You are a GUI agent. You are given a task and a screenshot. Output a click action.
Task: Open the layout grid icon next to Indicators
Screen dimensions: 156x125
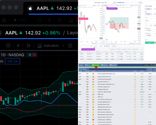tap(70, 46)
